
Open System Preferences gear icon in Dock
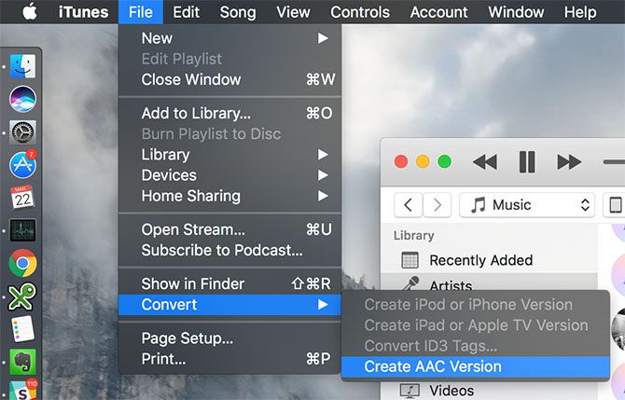pos(22,131)
